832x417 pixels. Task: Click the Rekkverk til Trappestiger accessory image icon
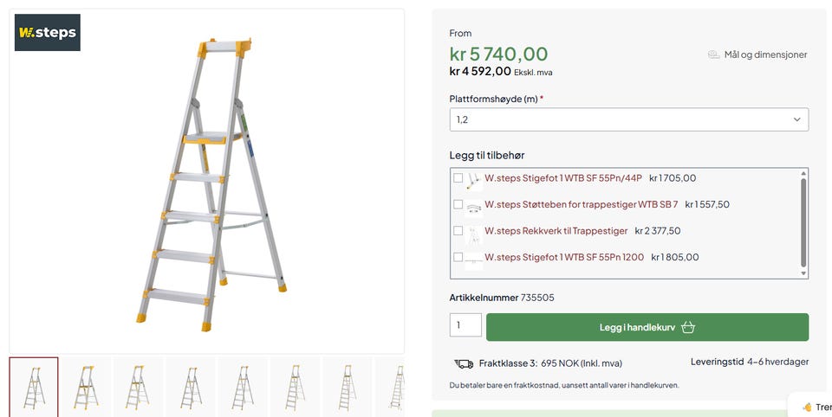[x=473, y=234]
